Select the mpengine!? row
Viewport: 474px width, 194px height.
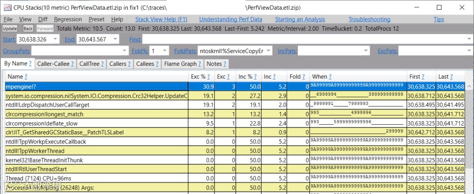pyautogui.click(x=235, y=86)
